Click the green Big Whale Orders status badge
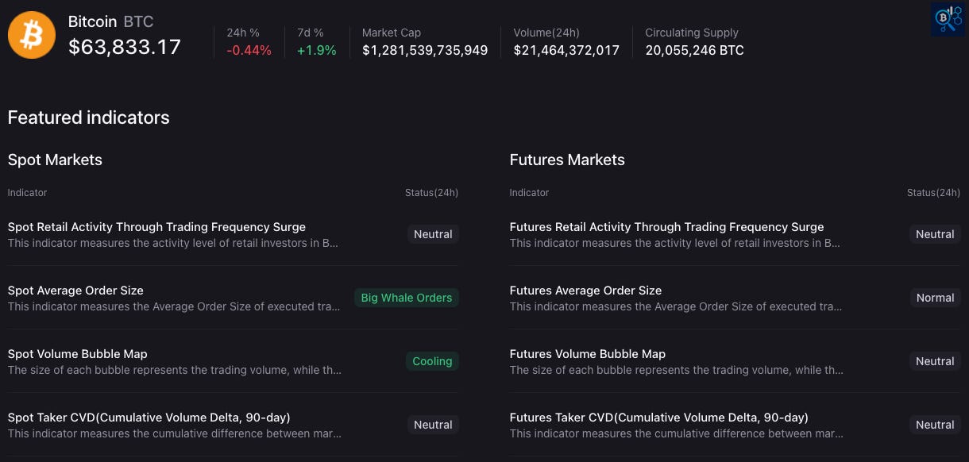Screen dimensions: 969x462 [x=407, y=298]
